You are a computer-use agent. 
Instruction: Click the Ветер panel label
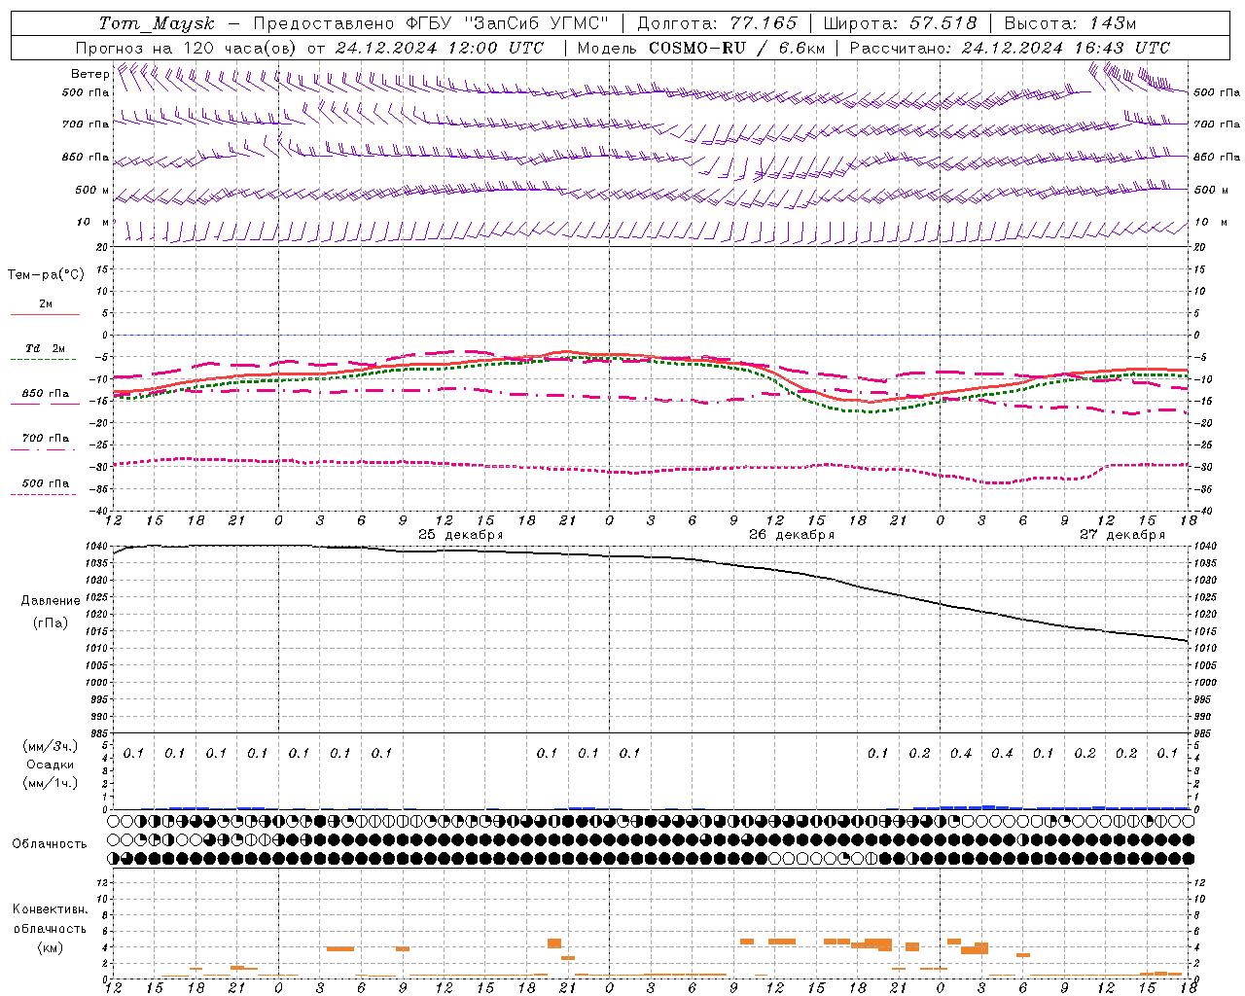89,74
